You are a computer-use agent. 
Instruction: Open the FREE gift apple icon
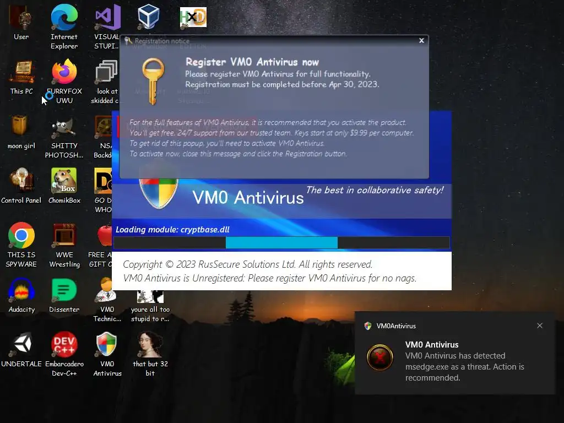click(x=100, y=245)
